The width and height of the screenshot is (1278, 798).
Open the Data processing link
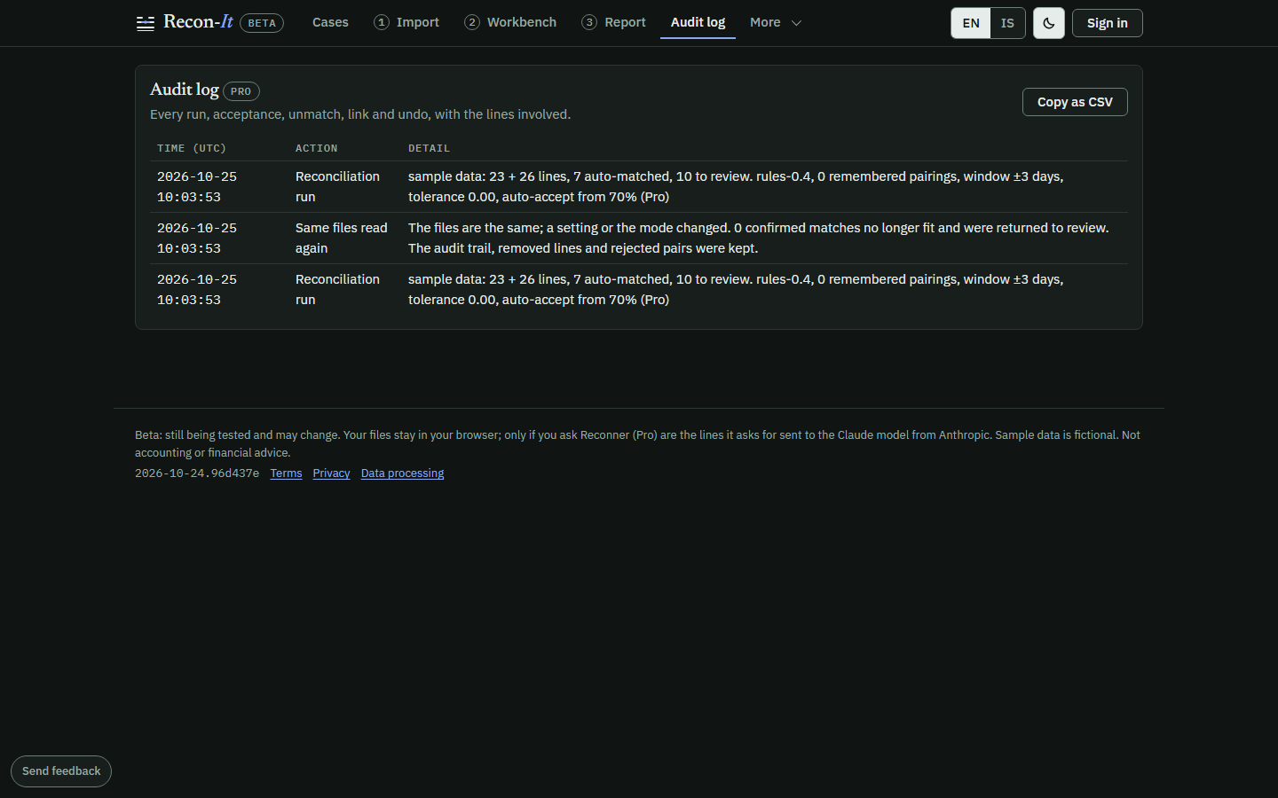(402, 473)
